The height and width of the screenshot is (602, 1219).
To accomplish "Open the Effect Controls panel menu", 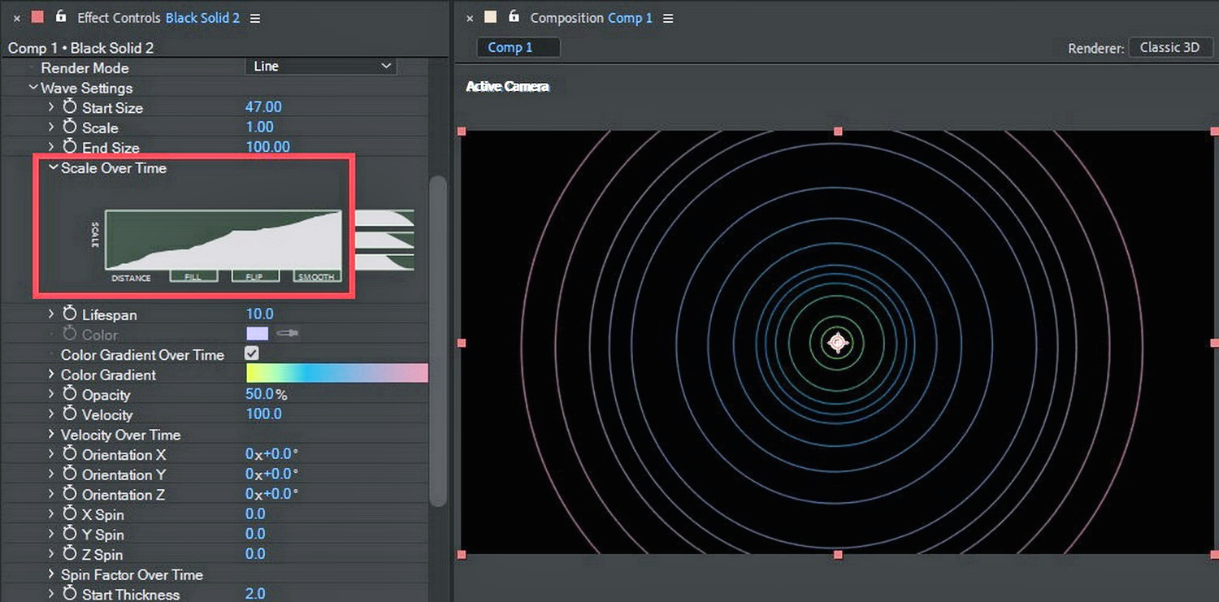I will click(x=255, y=18).
